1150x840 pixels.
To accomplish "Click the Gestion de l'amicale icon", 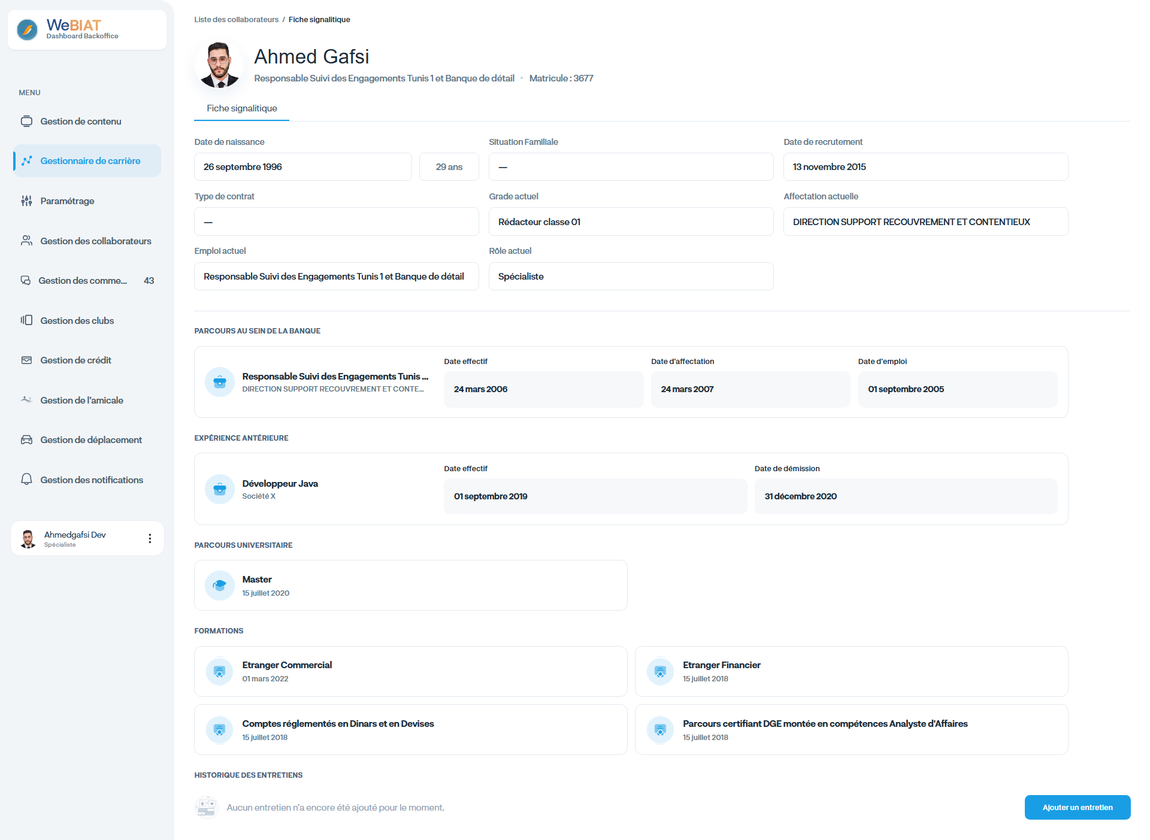I will [26, 399].
